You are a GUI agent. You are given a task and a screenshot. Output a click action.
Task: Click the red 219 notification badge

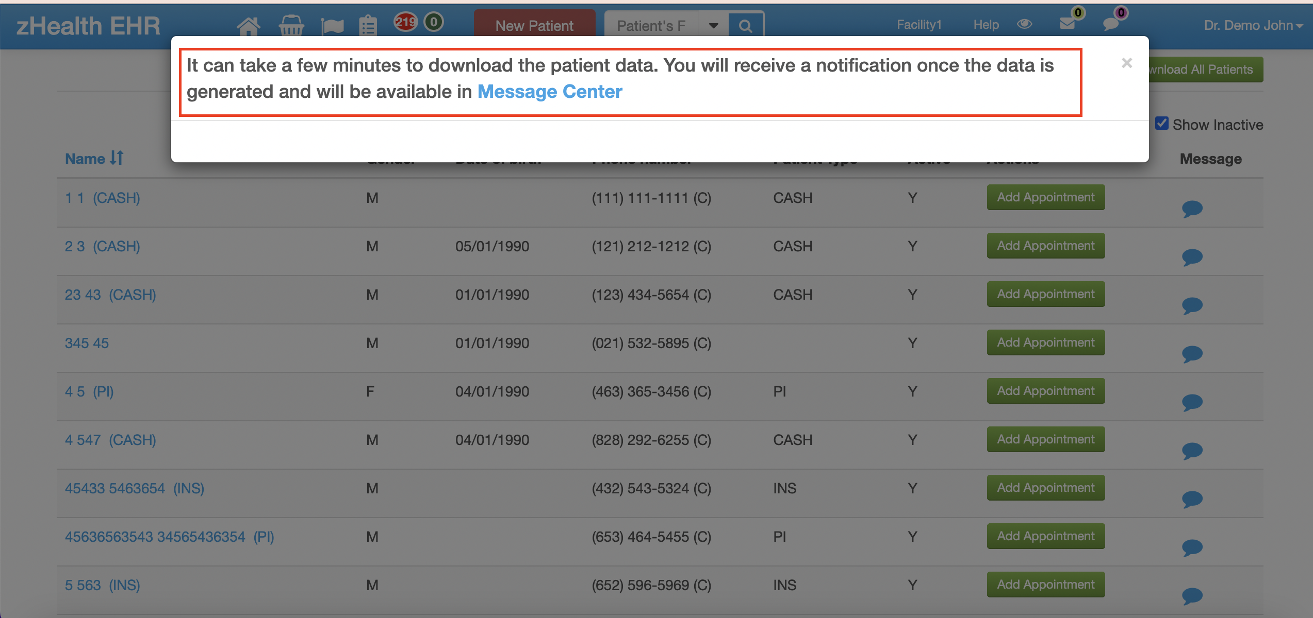(x=405, y=22)
